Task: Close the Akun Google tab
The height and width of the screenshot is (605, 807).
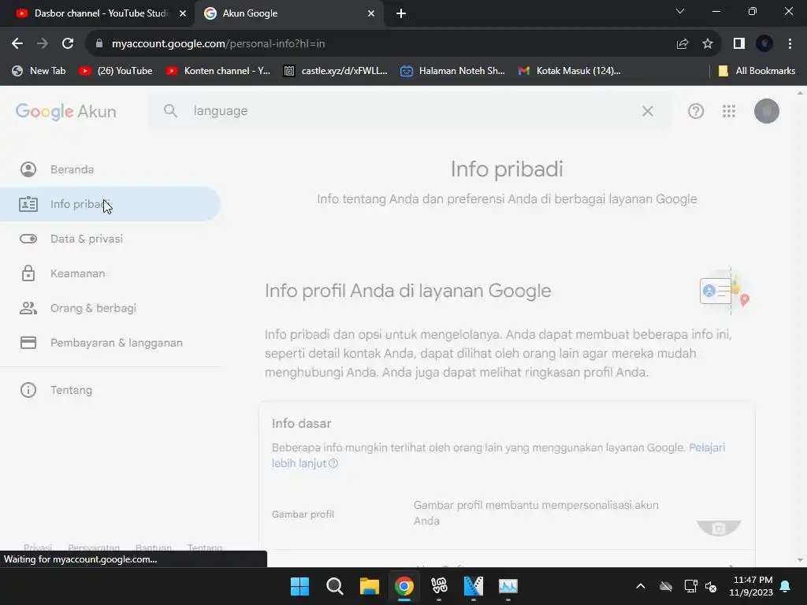Action: coord(371,13)
